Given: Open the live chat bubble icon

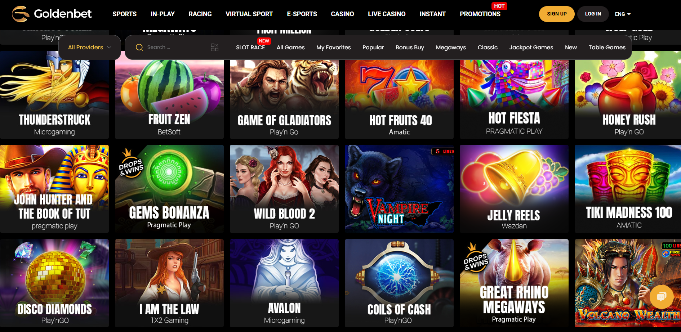Looking at the screenshot, I should pos(662,297).
